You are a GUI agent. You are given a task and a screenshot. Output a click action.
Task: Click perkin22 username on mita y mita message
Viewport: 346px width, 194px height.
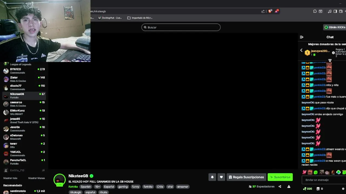[320, 85]
